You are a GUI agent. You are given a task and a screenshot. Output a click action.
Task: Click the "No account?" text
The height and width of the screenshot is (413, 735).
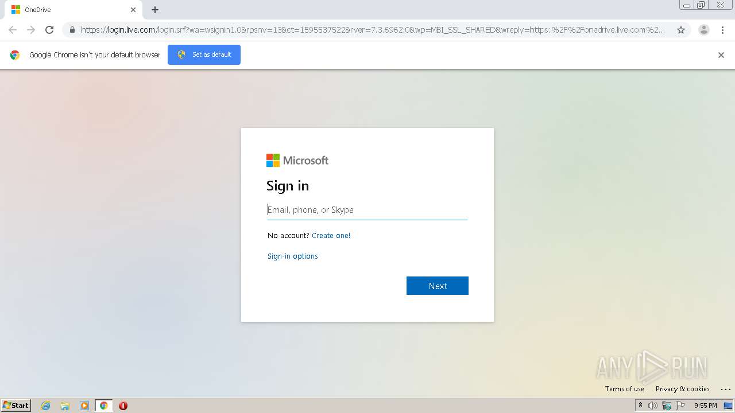tap(288, 236)
